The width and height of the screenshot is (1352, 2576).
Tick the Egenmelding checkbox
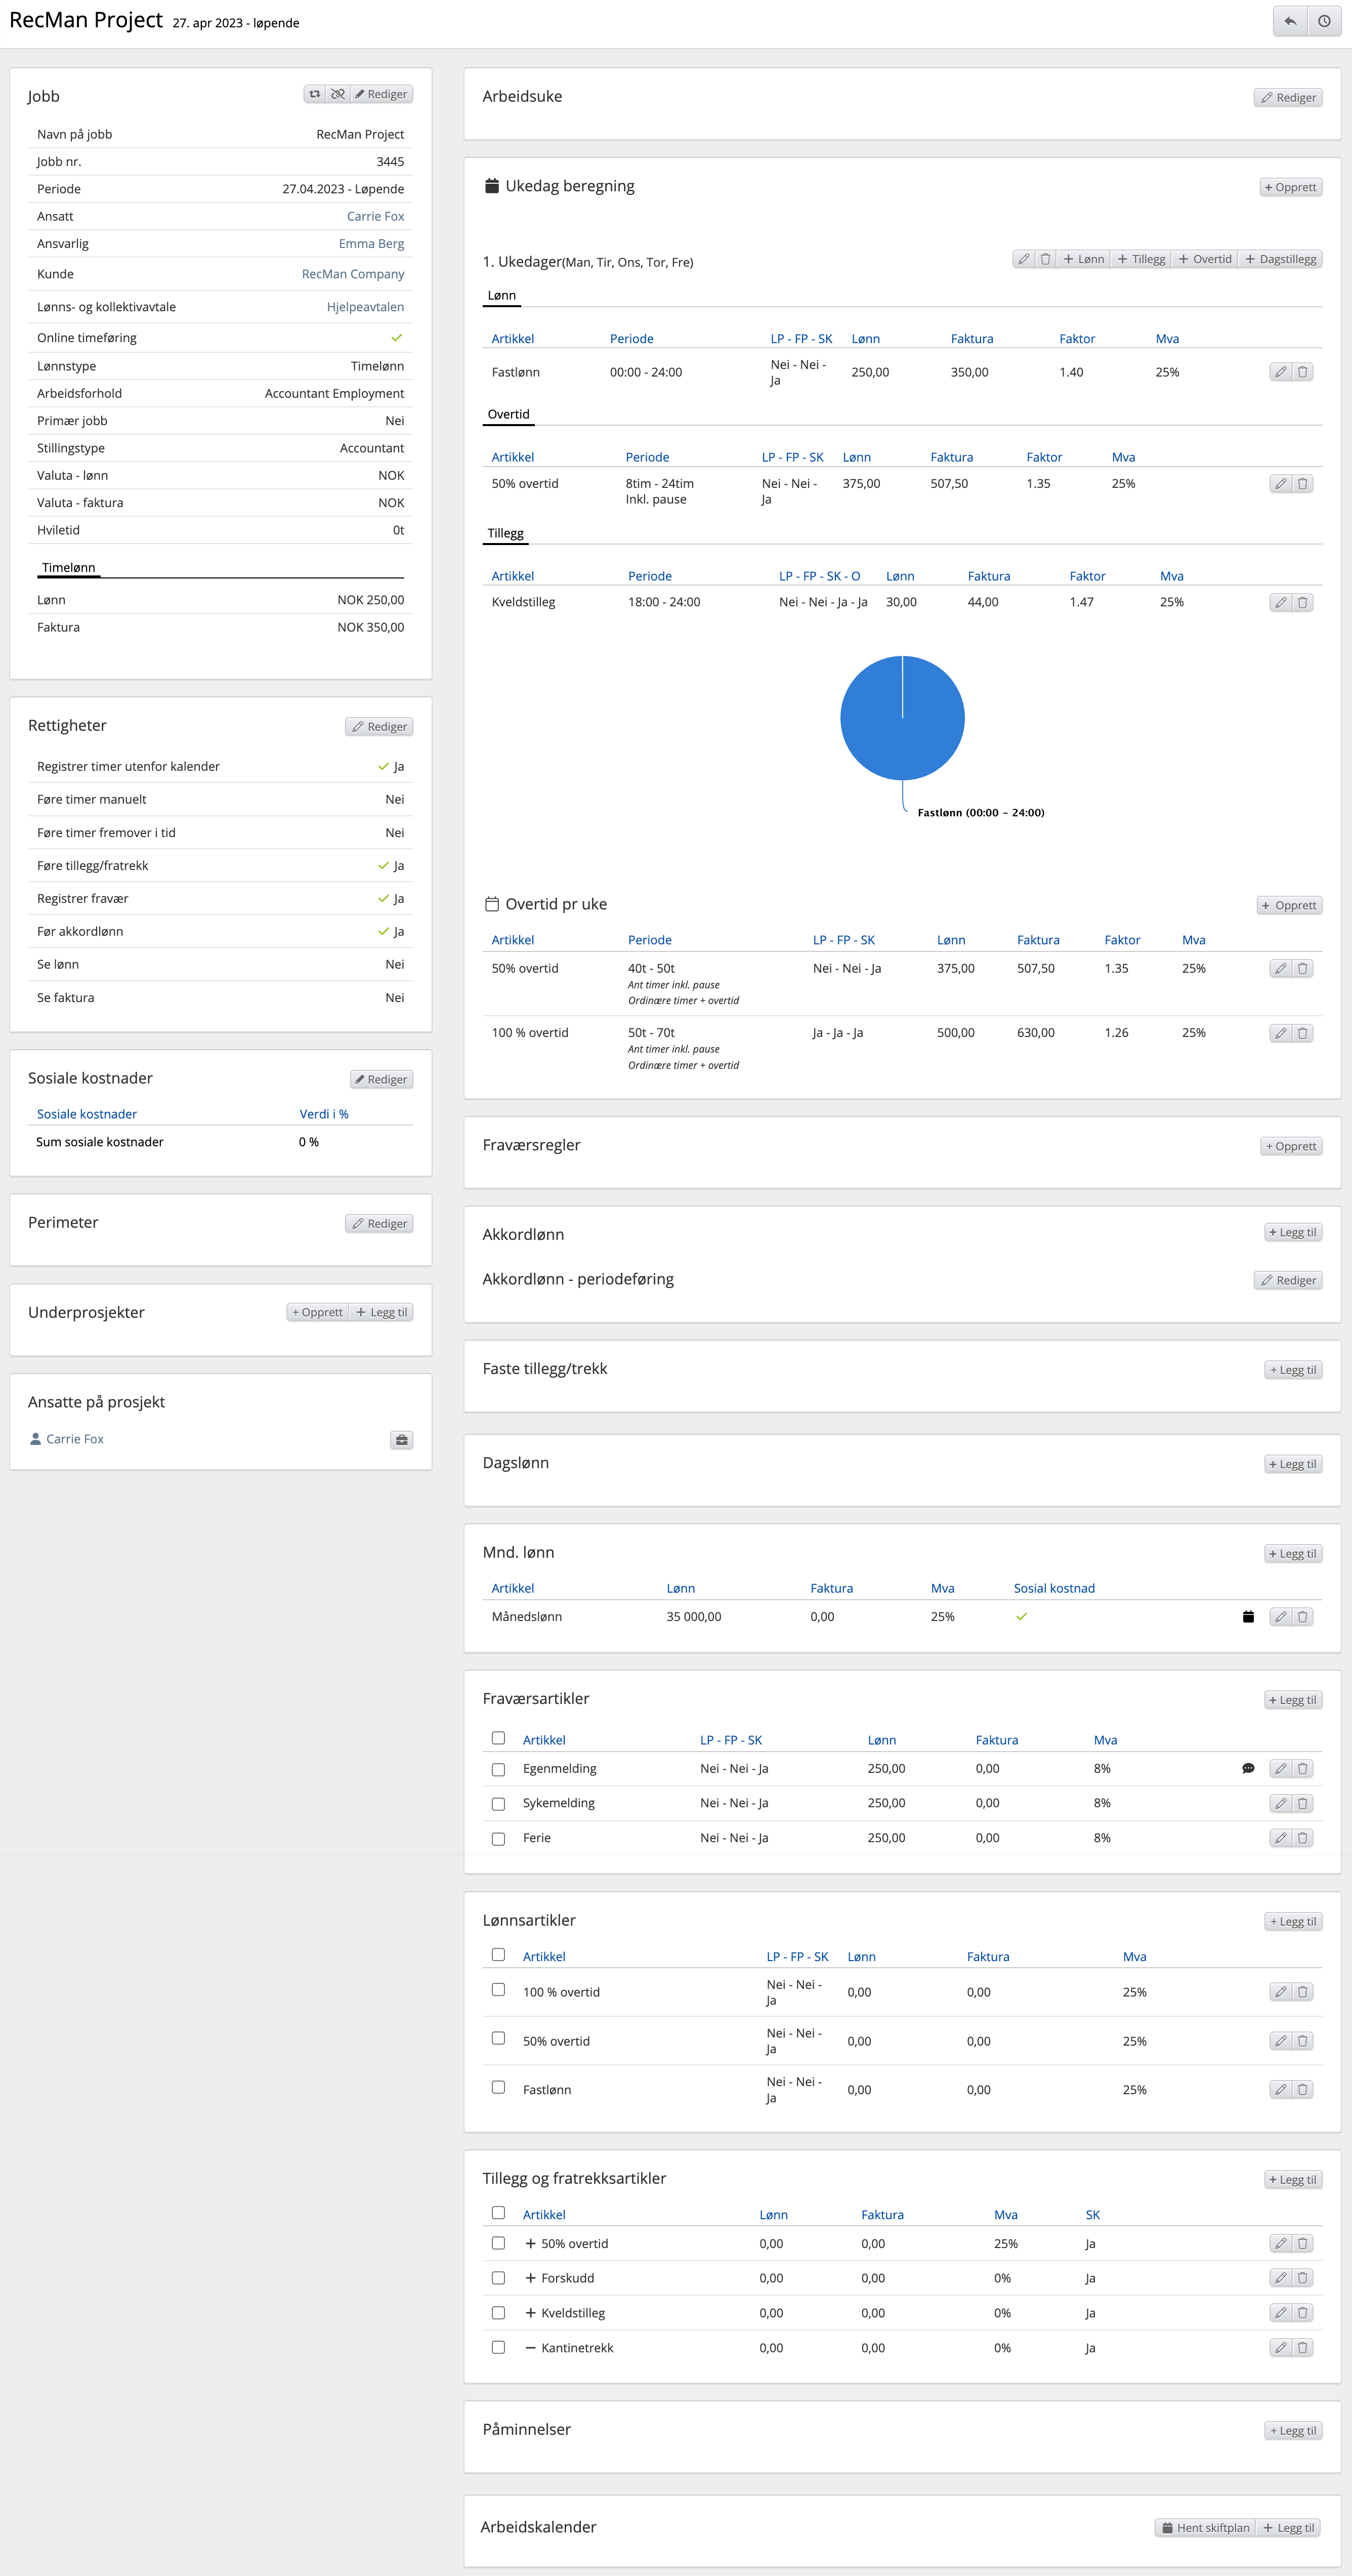498,1769
